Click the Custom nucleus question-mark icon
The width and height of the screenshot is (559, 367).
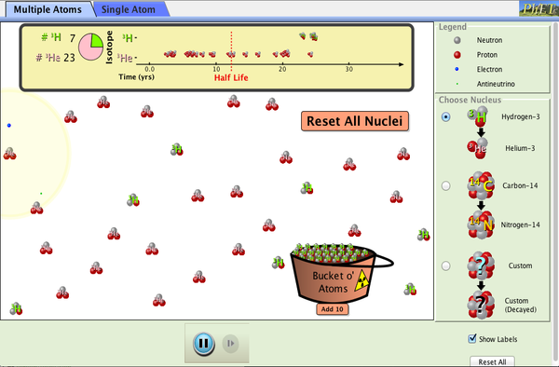pyautogui.click(x=481, y=265)
